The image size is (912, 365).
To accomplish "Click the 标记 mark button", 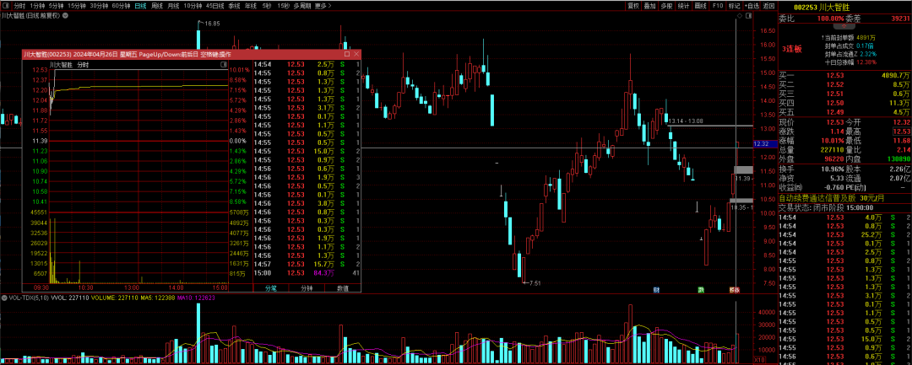I will coord(734,5).
